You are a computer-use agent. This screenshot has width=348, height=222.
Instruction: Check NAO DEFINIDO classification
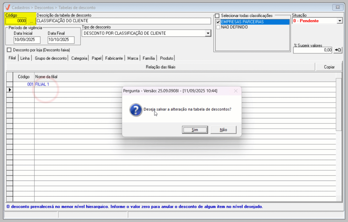pyautogui.click(x=218, y=27)
